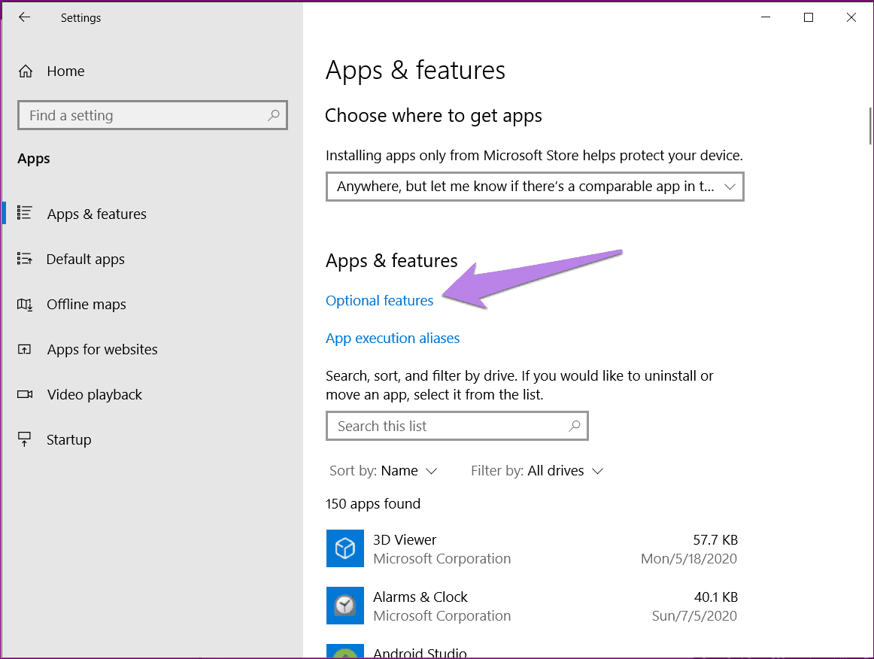This screenshot has height=659, width=874.
Task: Click the Choose where to get apps heading
Action: click(x=433, y=116)
